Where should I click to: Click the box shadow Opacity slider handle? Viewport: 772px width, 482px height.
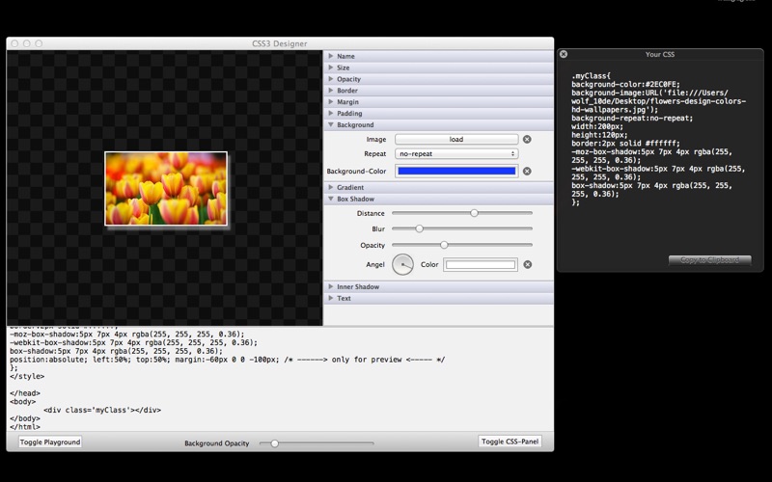pyautogui.click(x=444, y=245)
